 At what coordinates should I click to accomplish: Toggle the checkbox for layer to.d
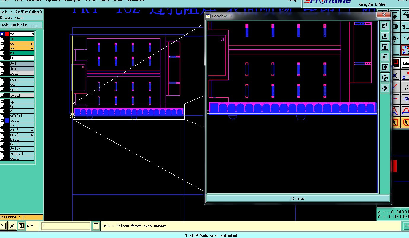click(x=2, y=120)
